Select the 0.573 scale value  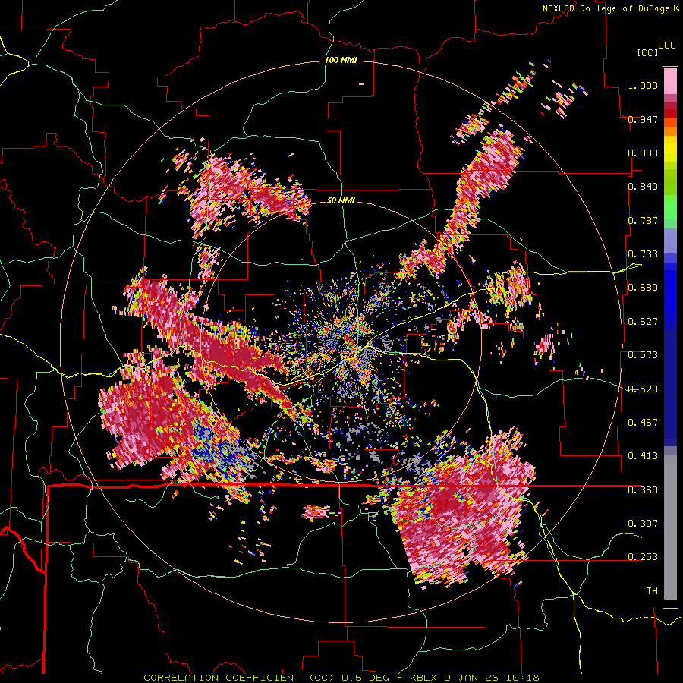[643, 355]
